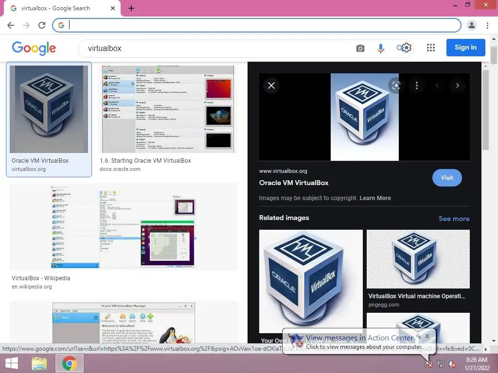The width and height of the screenshot is (498, 373).
Task: Close the virtualbox Google Search tab
Action: [113, 9]
